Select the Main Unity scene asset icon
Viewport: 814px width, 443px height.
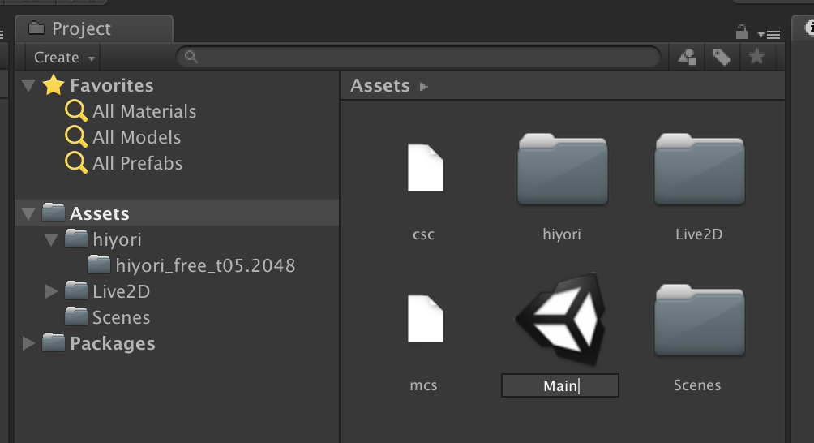pos(561,319)
